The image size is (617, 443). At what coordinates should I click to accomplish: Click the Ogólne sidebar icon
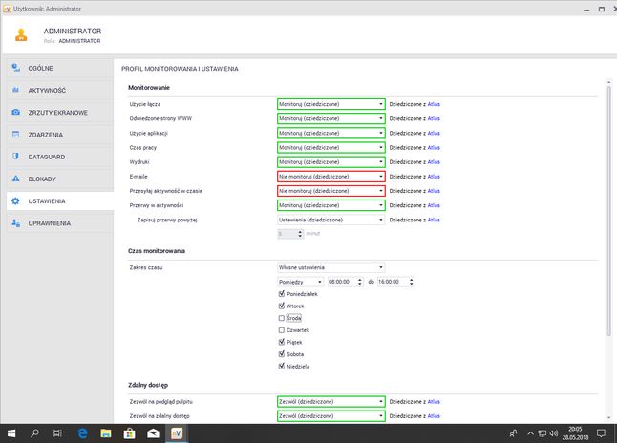tap(15, 68)
